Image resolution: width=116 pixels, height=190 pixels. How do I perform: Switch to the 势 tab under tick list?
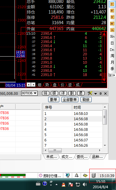pos(47,85)
